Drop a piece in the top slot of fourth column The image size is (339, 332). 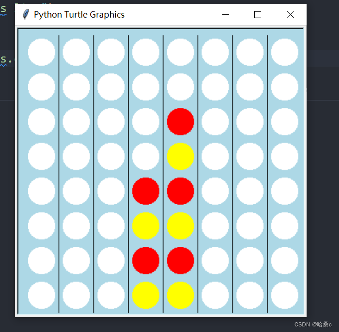[146, 52]
